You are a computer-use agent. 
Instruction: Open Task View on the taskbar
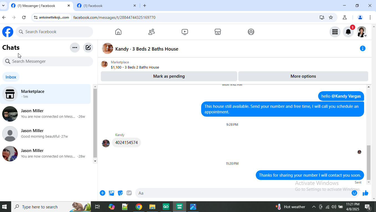[98, 207]
